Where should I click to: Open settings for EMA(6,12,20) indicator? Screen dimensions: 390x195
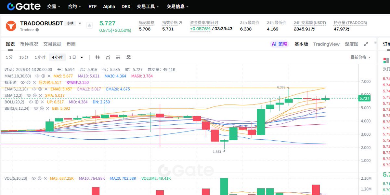[x=40, y=89]
